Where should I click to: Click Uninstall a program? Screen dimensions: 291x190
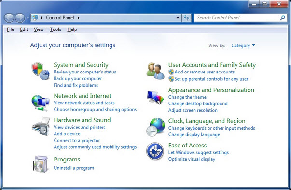[x=74, y=168]
